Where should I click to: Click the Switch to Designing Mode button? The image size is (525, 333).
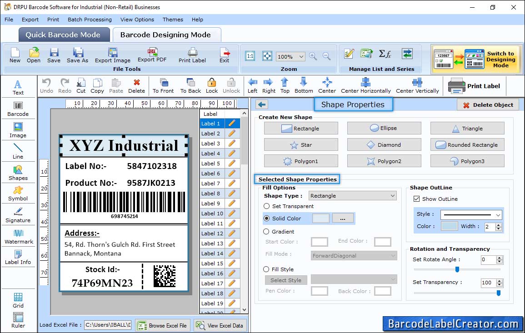(477, 59)
